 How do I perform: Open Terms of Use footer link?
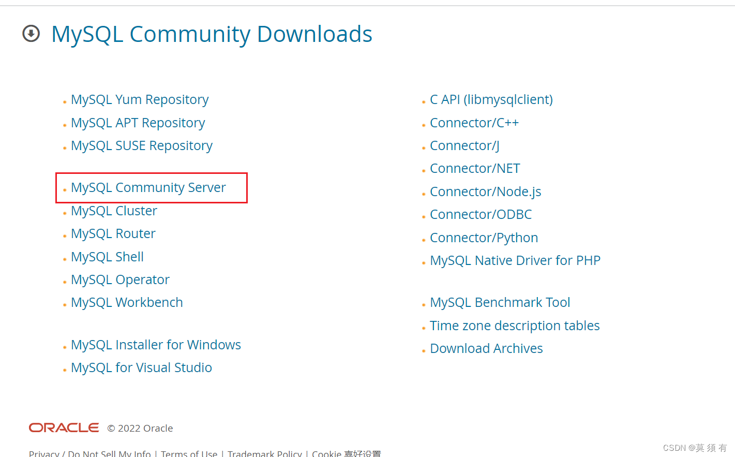pyautogui.click(x=189, y=453)
